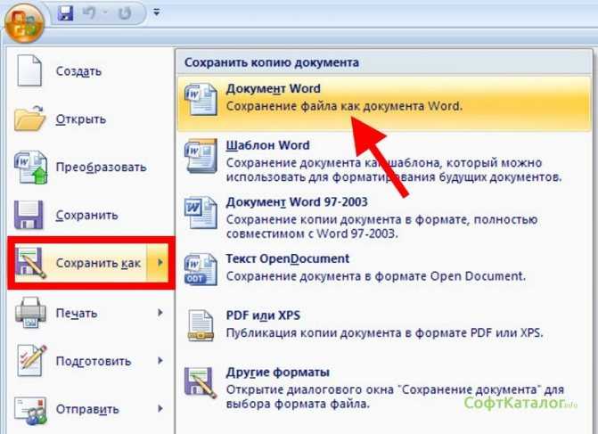Click 'Сохранение файла как документа Word.' description
The width and height of the screenshot is (598, 434).
pyautogui.click(x=344, y=106)
